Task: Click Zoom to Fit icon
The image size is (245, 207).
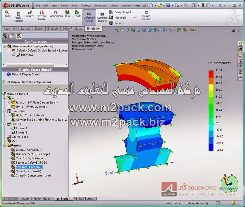Action: click(116, 30)
